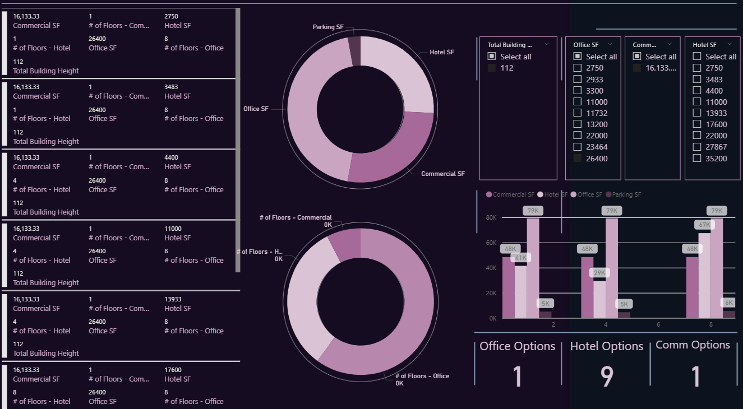Image resolution: width=743 pixels, height=409 pixels.
Task: Click the Hotel Options card
Action: click(606, 364)
